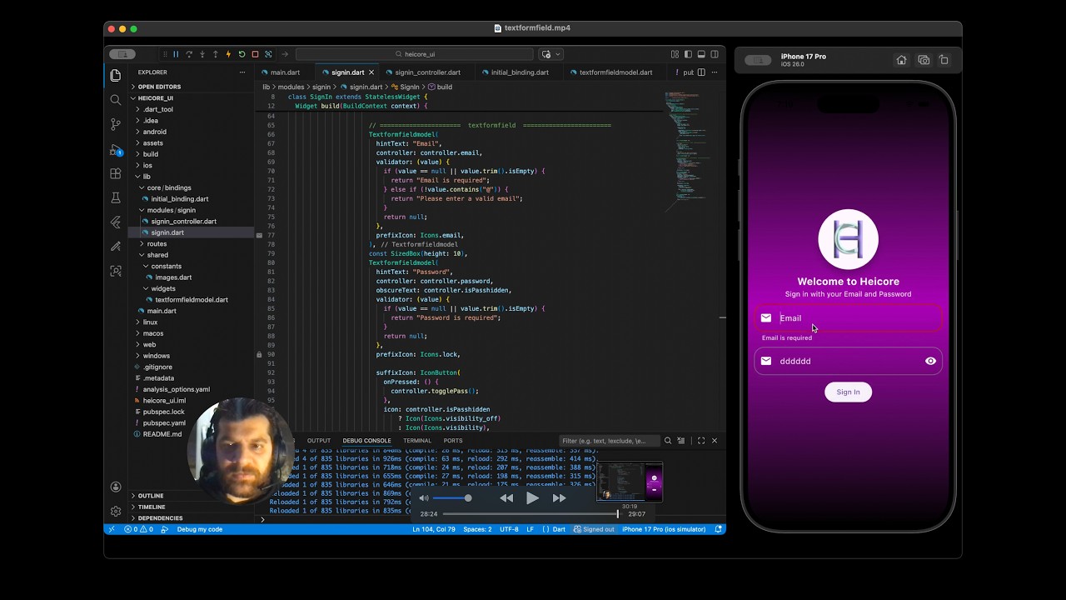Trigger Flutter hot reload lightning icon
The image size is (1066, 600).
(x=228, y=54)
